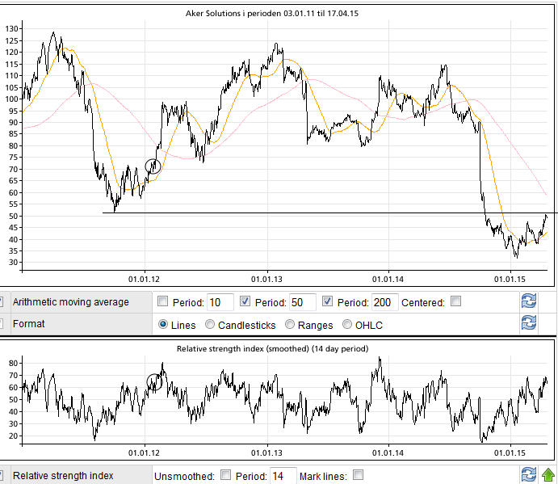Toggle the Mark lines checkbox
This screenshot has width=558, height=484.
click(358, 475)
